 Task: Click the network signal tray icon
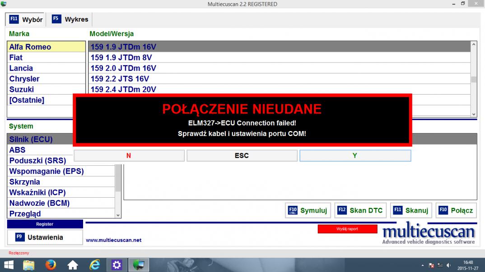pyautogui.click(x=440, y=265)
